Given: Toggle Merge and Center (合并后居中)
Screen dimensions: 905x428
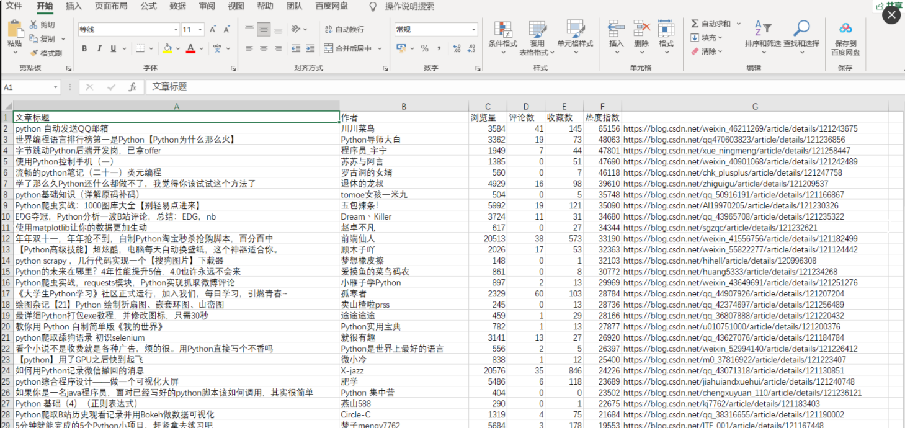Looking at the screenshot, I should click(347, 48).
